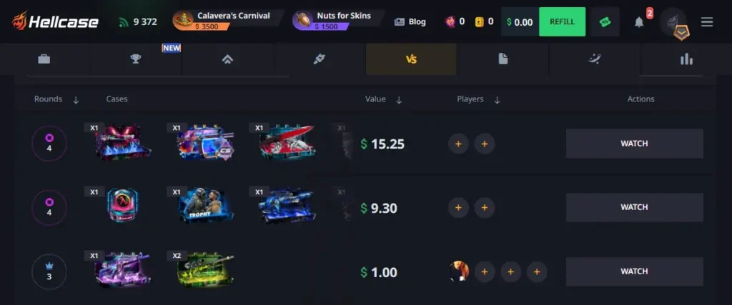Join first empty slot in $9.30 battle
The image size is (732, 305).
[458, 208]
